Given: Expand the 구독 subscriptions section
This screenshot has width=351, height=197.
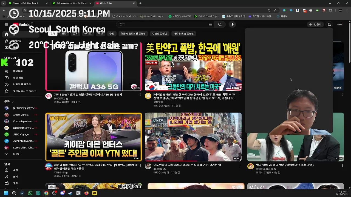Looking at the screenshot, I should pos(9,102).
